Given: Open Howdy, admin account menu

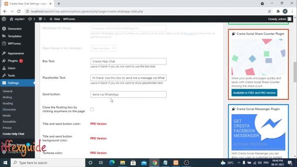Looking at the screenshot, I should coord(279,19).
